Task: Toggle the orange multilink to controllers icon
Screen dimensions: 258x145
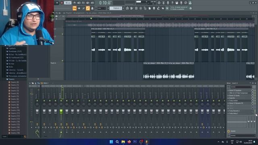Action: tap(88, 8)
